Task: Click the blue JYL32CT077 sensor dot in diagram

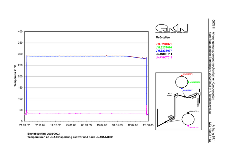Action: point(182,88)
